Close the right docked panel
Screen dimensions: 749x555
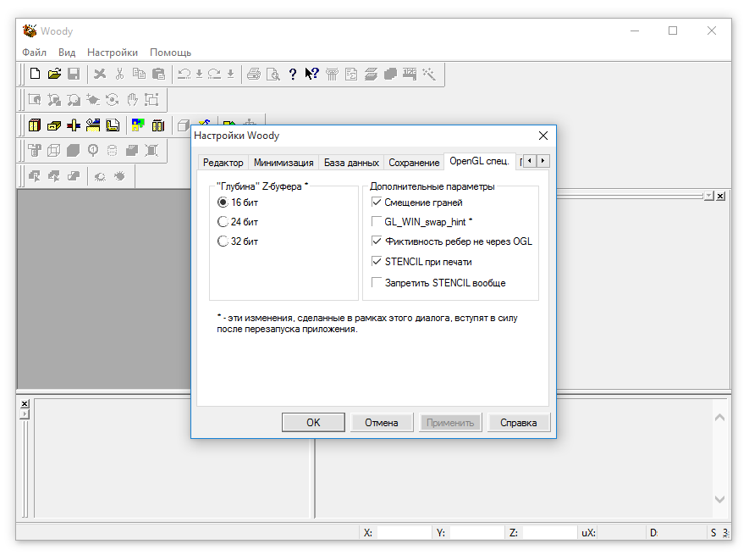pyautogui.click(x=721, y=197)
